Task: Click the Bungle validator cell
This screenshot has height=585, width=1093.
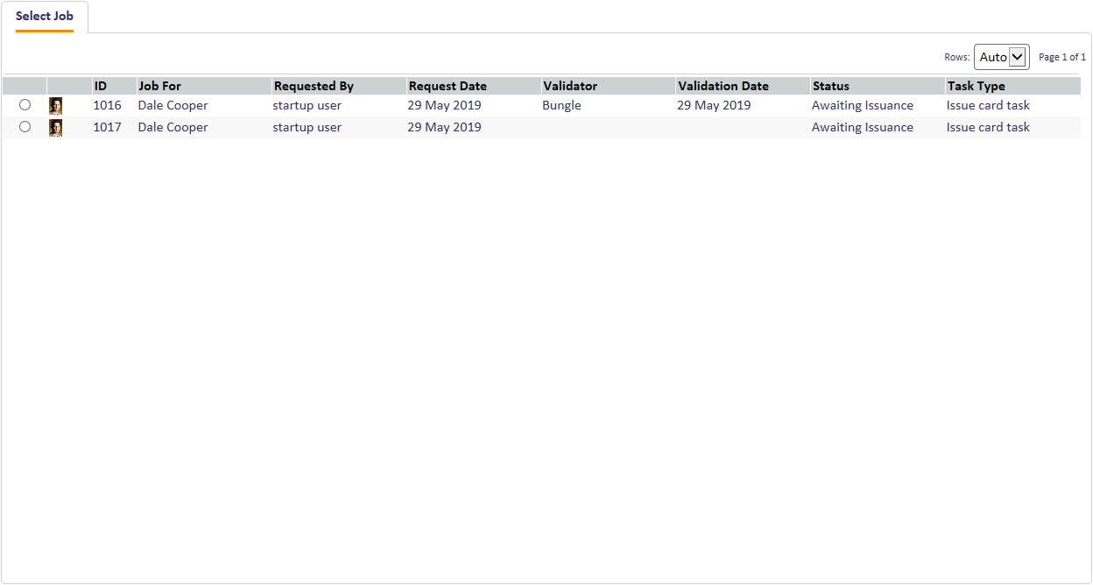Action: pyautogui.click(x=561, y=105)
